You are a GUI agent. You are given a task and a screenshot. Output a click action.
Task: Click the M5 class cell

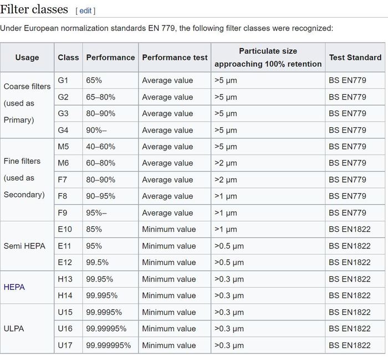coord(64,147)
